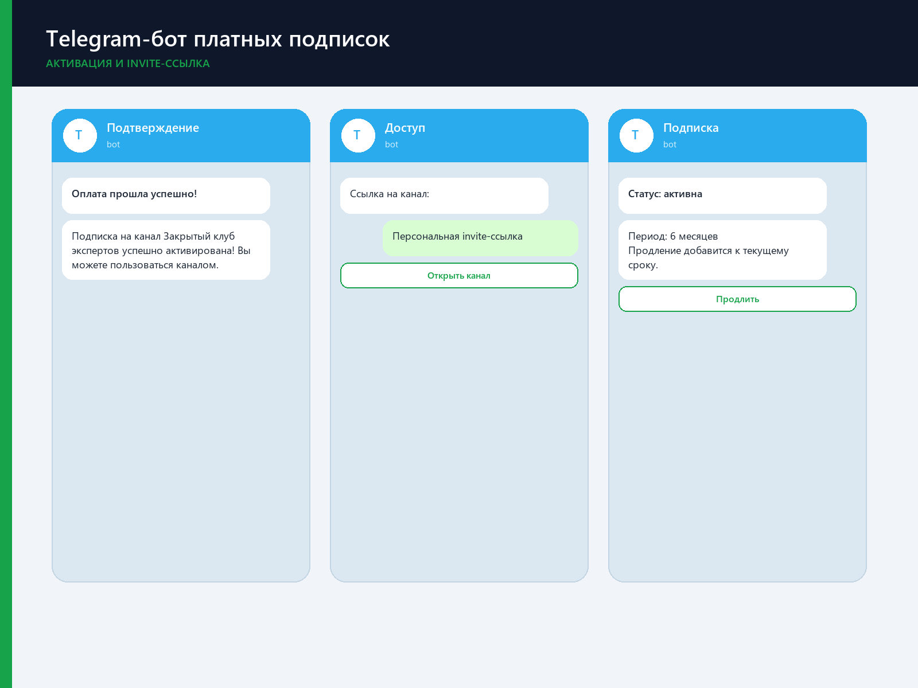Select the message Оплата прошла успешно!
The width and height of the screenshot is (918, 688).
(166, 196)
